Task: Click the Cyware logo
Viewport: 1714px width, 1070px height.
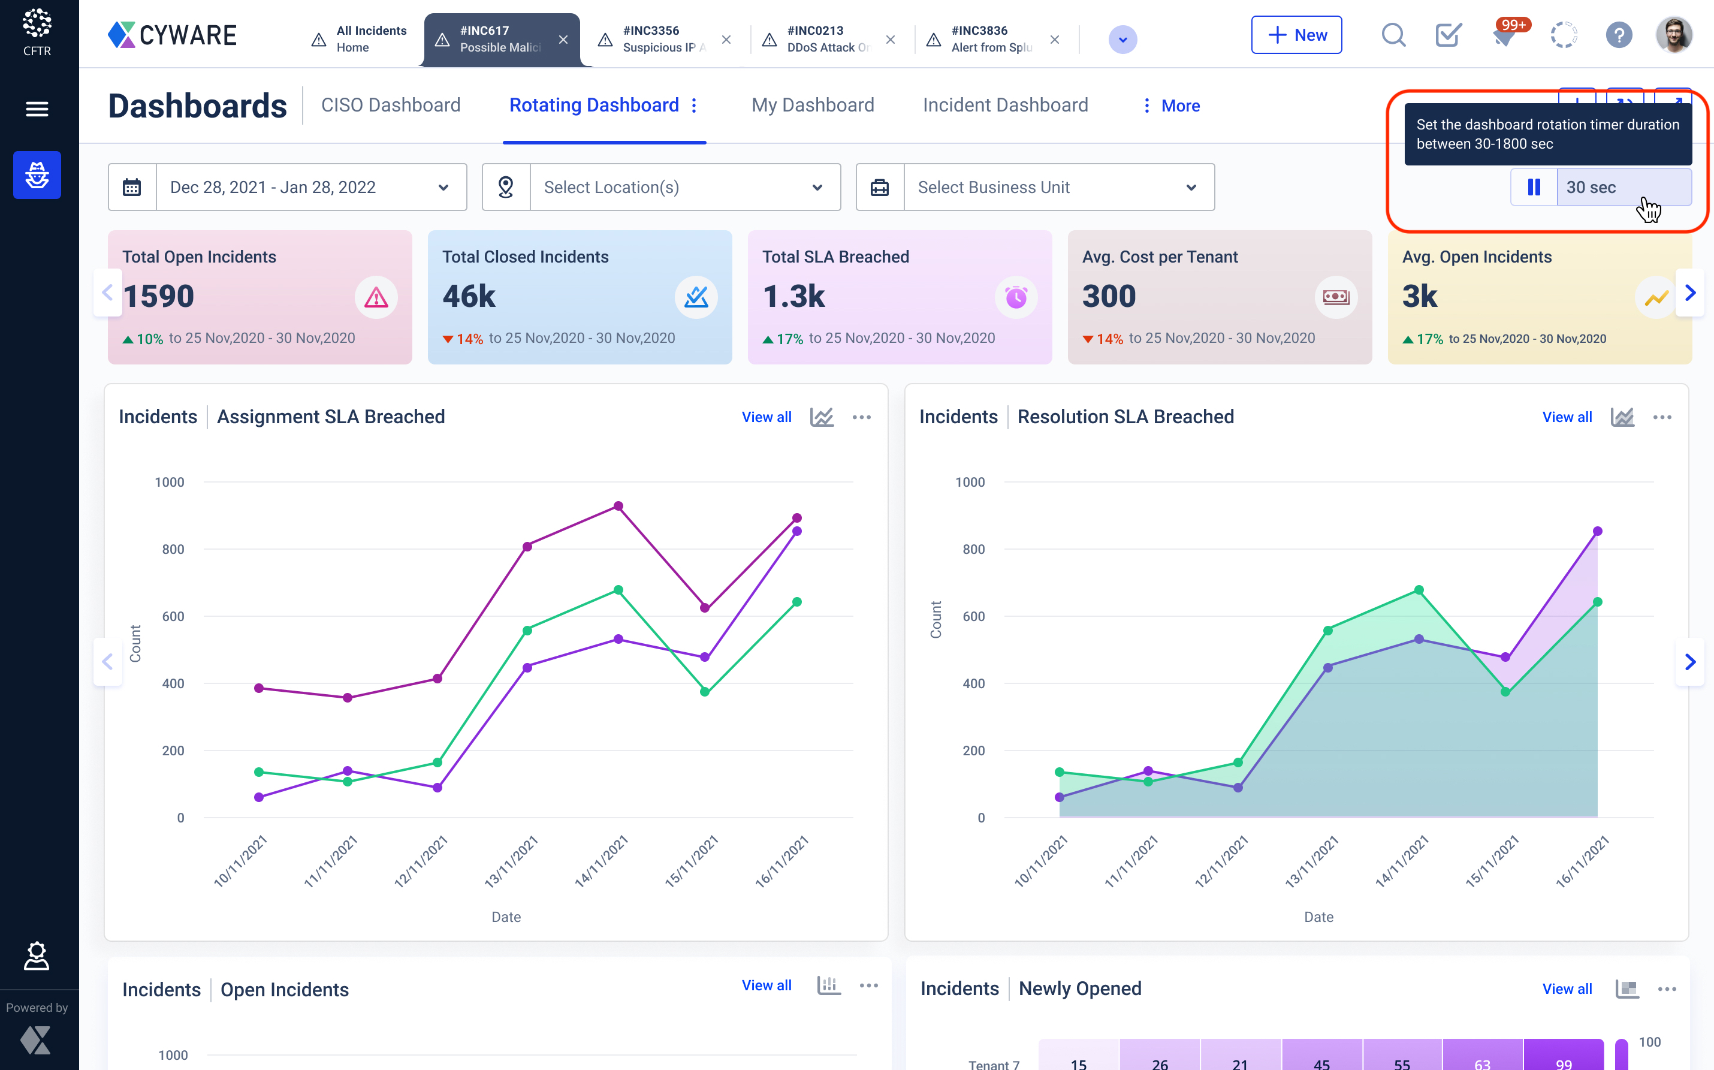Action: pos(172,35)
